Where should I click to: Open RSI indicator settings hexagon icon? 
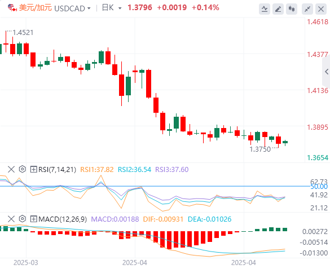tap(23, 169)
